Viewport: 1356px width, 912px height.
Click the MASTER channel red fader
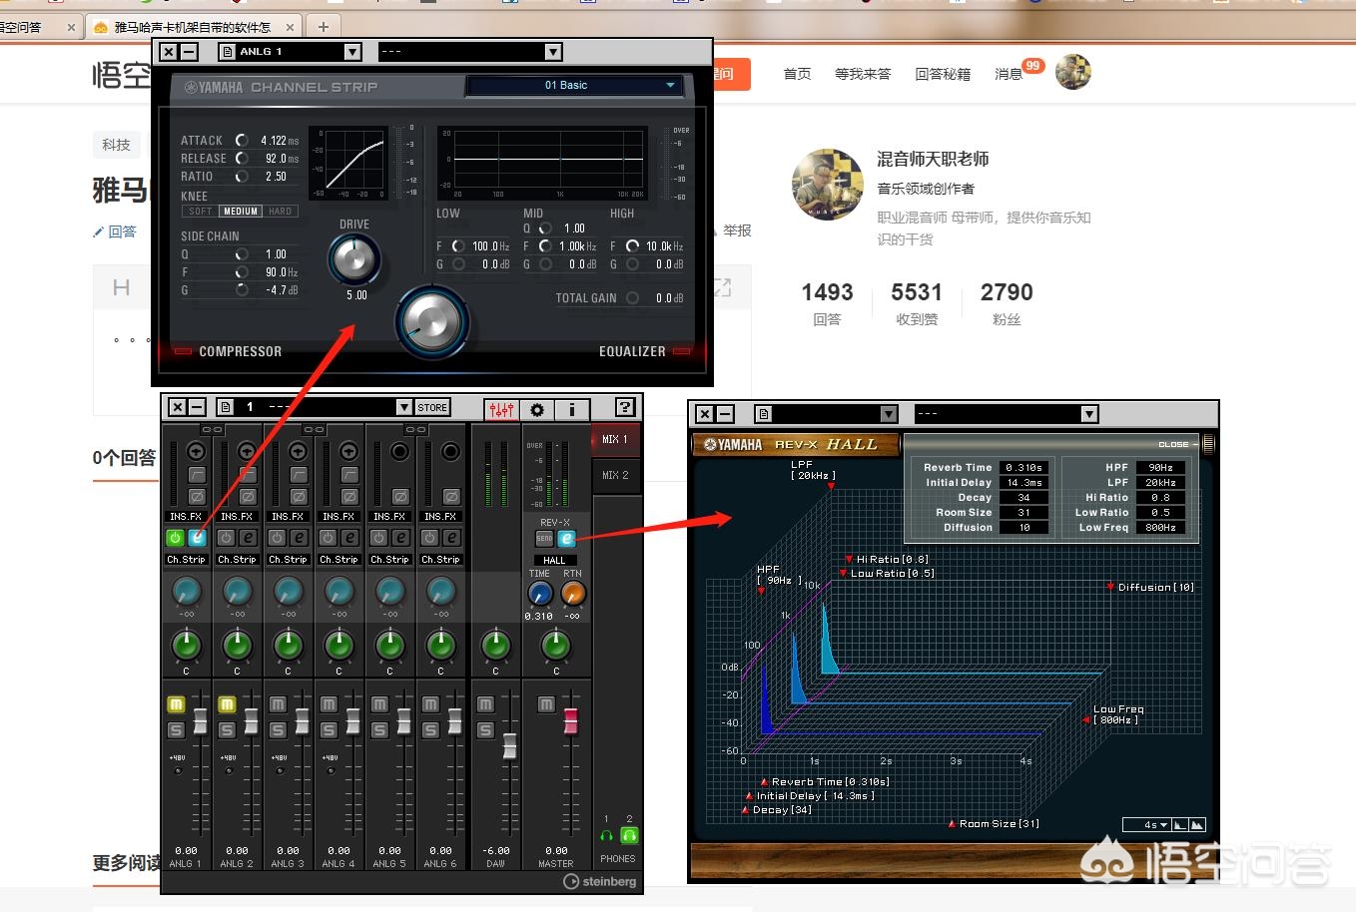tap(570, 720)
